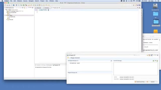The height and width of the screenshot is (90, 161).
Task: Click the New dropdown icon in toolbar
Action: click(x=5, y=5)
